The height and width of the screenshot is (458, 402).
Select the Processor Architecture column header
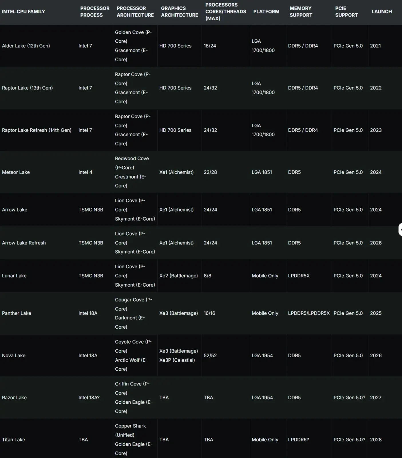(x=135, y=11)
